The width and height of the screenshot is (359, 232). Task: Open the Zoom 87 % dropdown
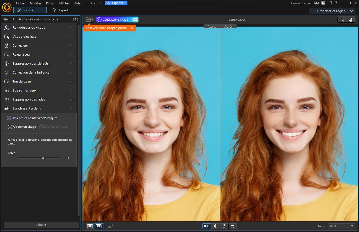pyautogui.click(x=341, y=226)
